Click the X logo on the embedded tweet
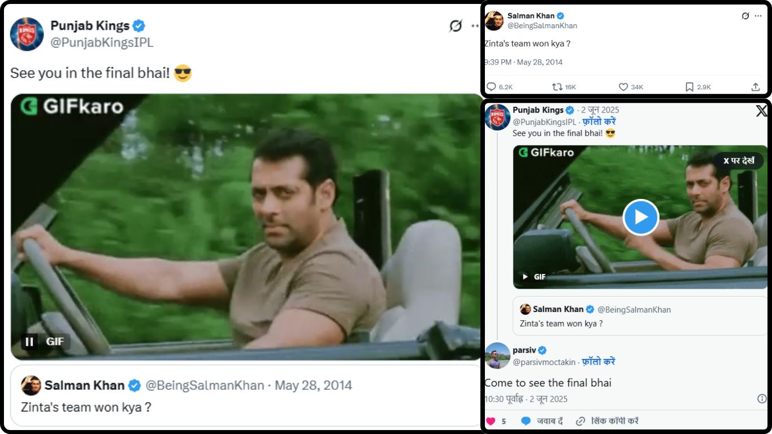The image size is (772, 434). coord(761,111)
